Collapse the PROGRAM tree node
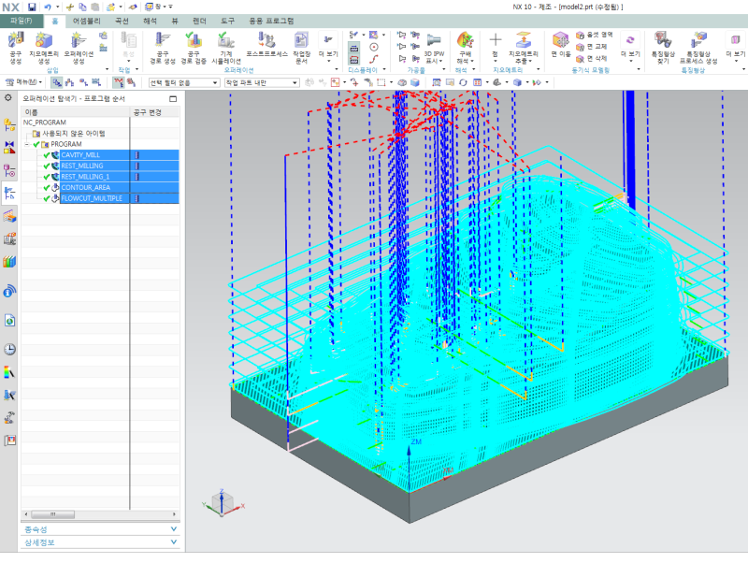The width and height of the screenshot is (748, 563). [28, 144]
